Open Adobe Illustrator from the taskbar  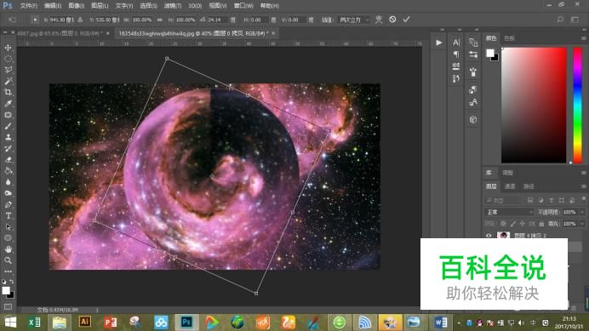coord(85,322)
